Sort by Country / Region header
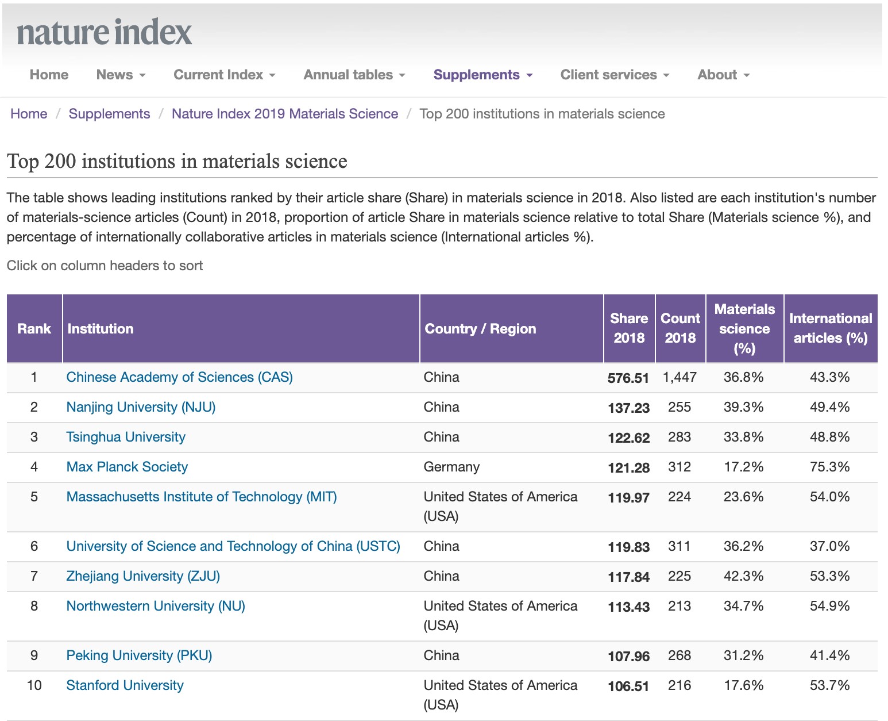 (511, 329)
